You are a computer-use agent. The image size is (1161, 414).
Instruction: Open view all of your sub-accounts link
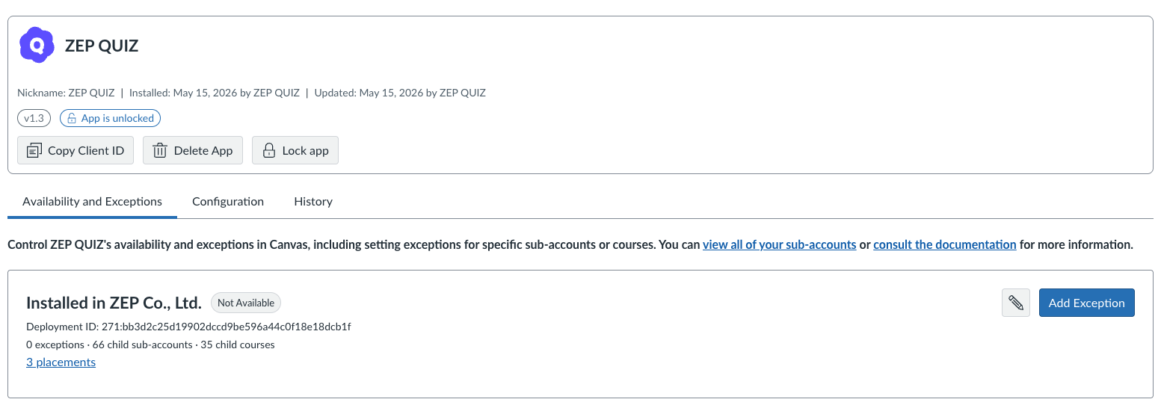point(779,244)
